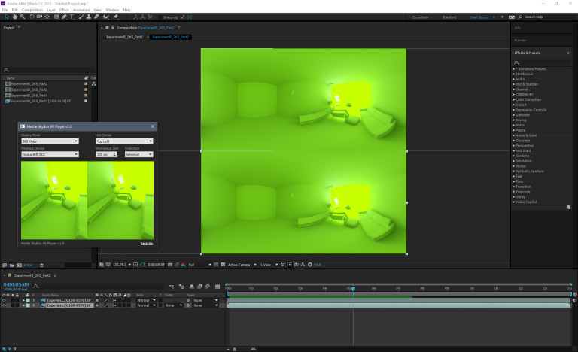Hide layer 1 using its eye icon
578x352 pixels.
[x=5, y=299]
